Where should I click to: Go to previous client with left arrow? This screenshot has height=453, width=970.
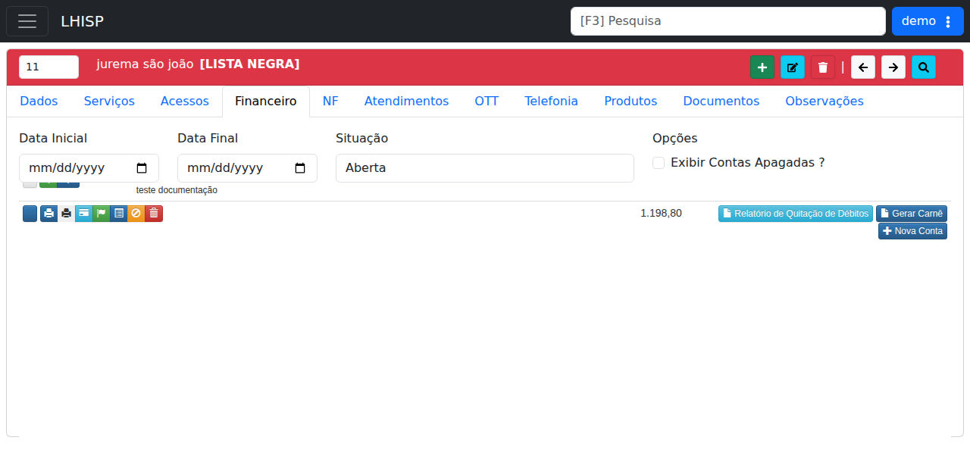tap(863, 67)
